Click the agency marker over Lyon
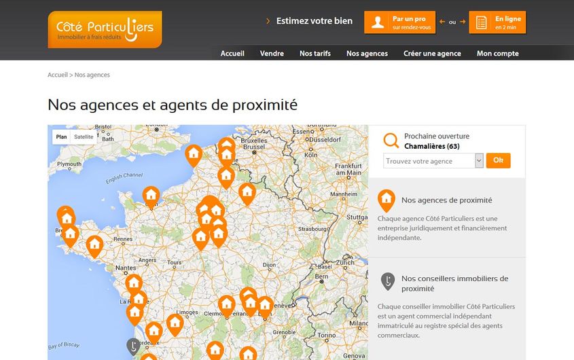This screenshot has height=360, width=574. 265,308
